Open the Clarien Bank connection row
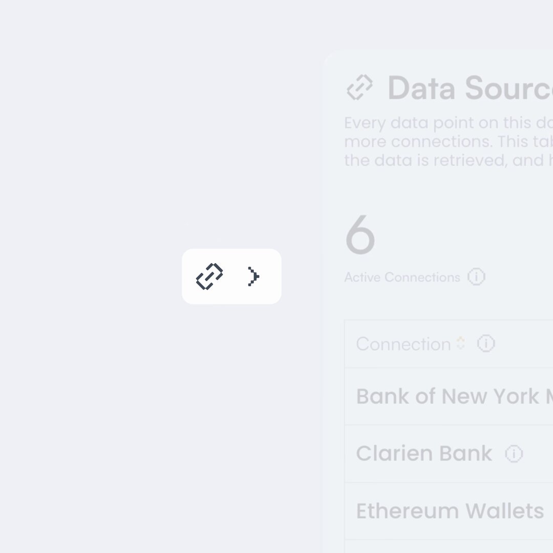The height and width of the screenshot is (553, 553). pyautogui.click(x=449, y=454)
